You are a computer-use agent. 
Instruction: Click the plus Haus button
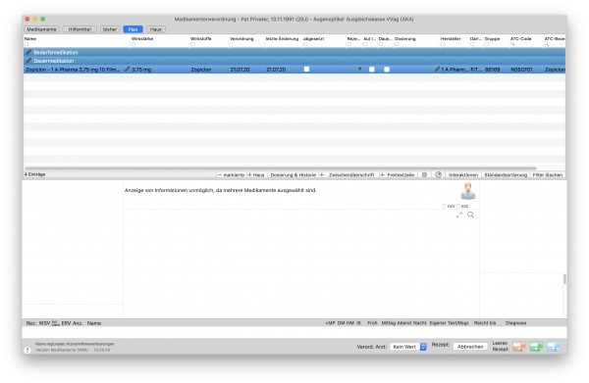256,174
